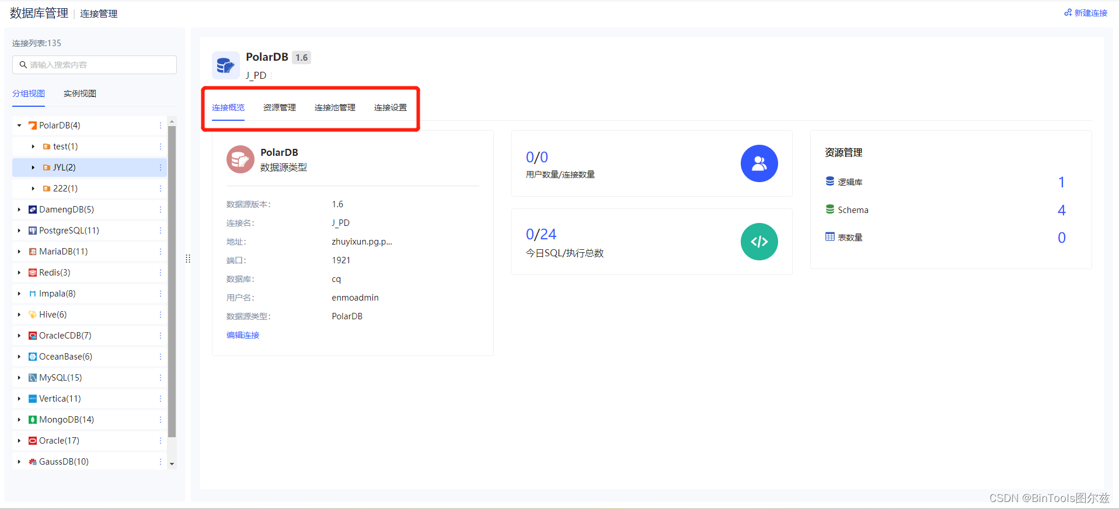Image resolution: width=1119 pixels, height=509 pixels.
Task: Click the sidebar resize handle dots
Action: 188,259
